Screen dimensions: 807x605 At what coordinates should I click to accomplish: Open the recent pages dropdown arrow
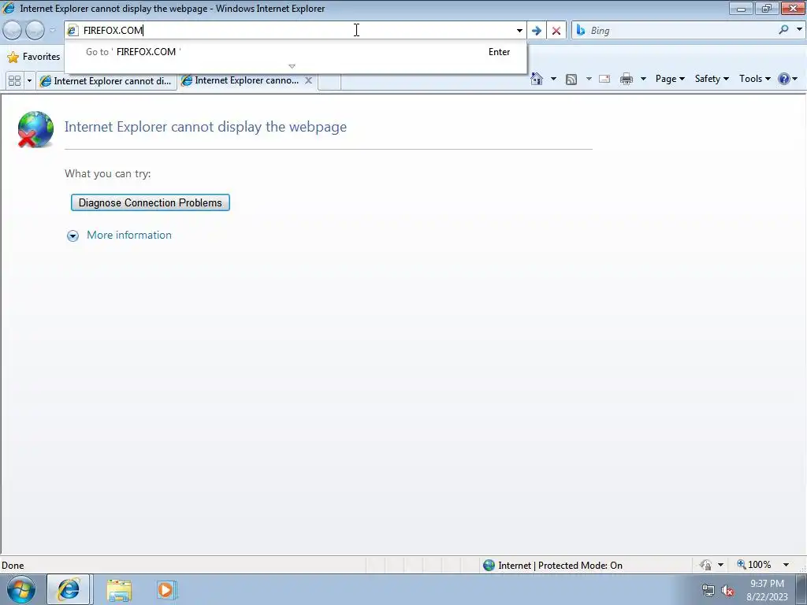coord(52,31)
